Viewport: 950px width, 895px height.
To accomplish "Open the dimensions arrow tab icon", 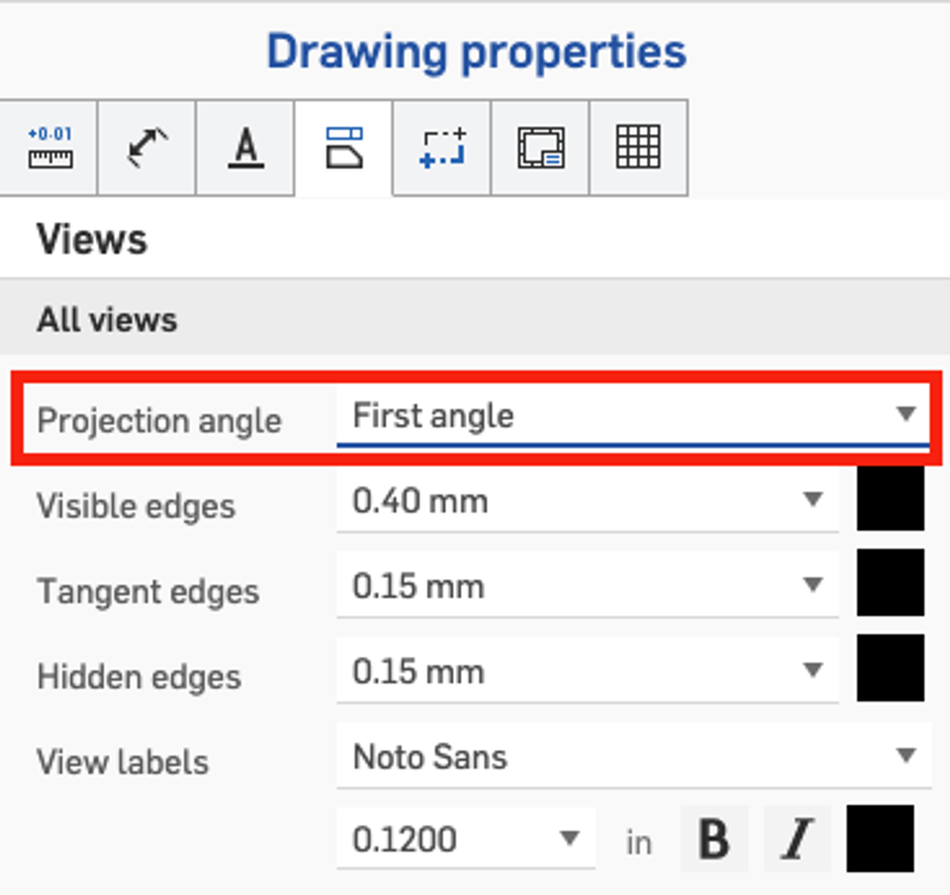I will (147, 148).
